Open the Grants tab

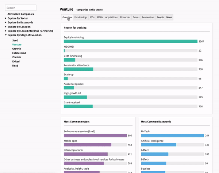136,17
